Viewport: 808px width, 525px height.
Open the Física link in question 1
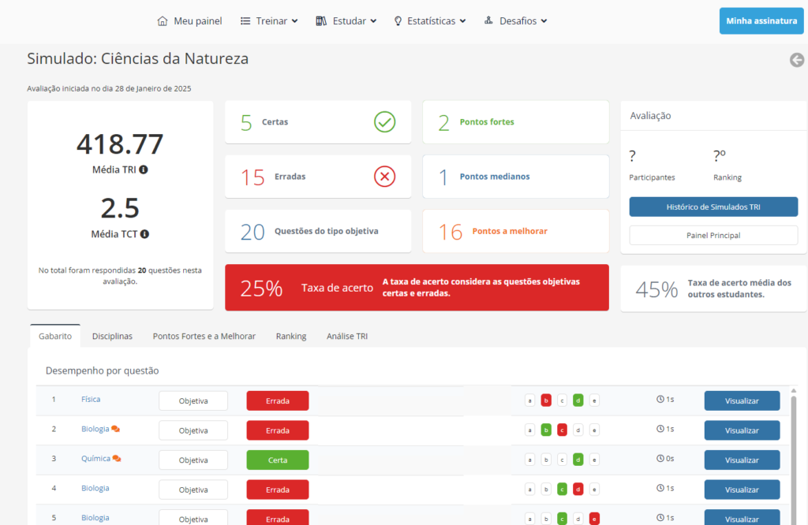91,399
